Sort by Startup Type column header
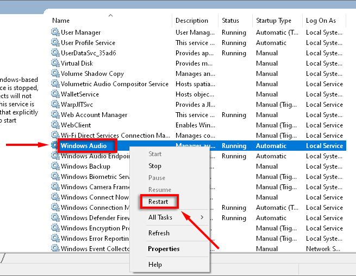The width and height of the screenshot is (356, 276). click(273, 21)
